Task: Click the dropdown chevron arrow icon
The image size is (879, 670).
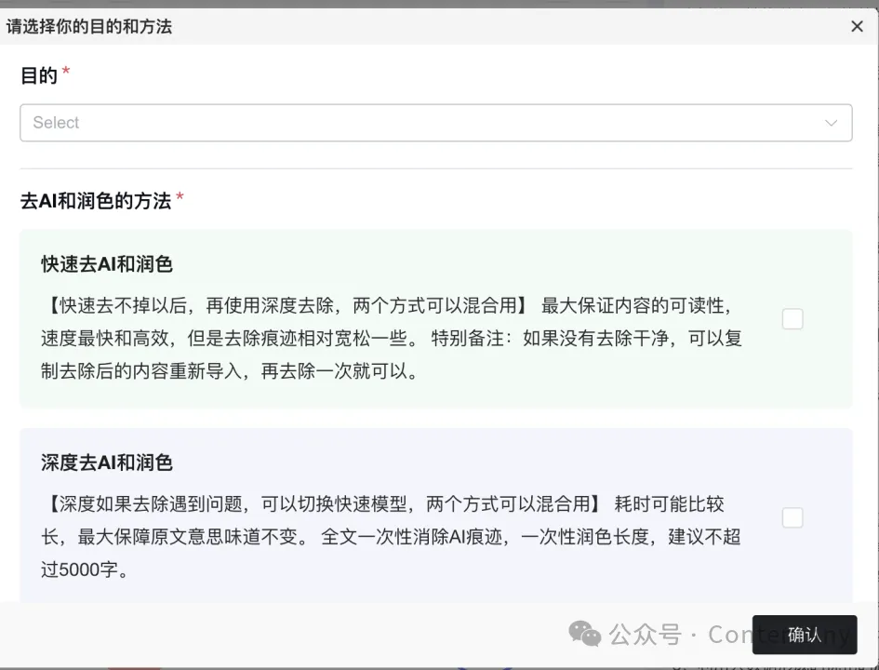Action: (x=832, y=122)
